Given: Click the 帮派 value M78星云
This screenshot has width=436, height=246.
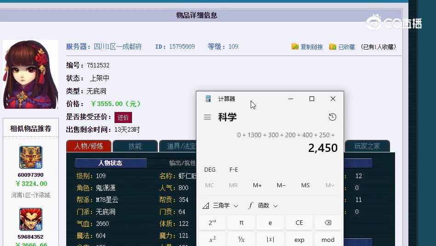Looking at the screenshot, I should tap(107, 200).
